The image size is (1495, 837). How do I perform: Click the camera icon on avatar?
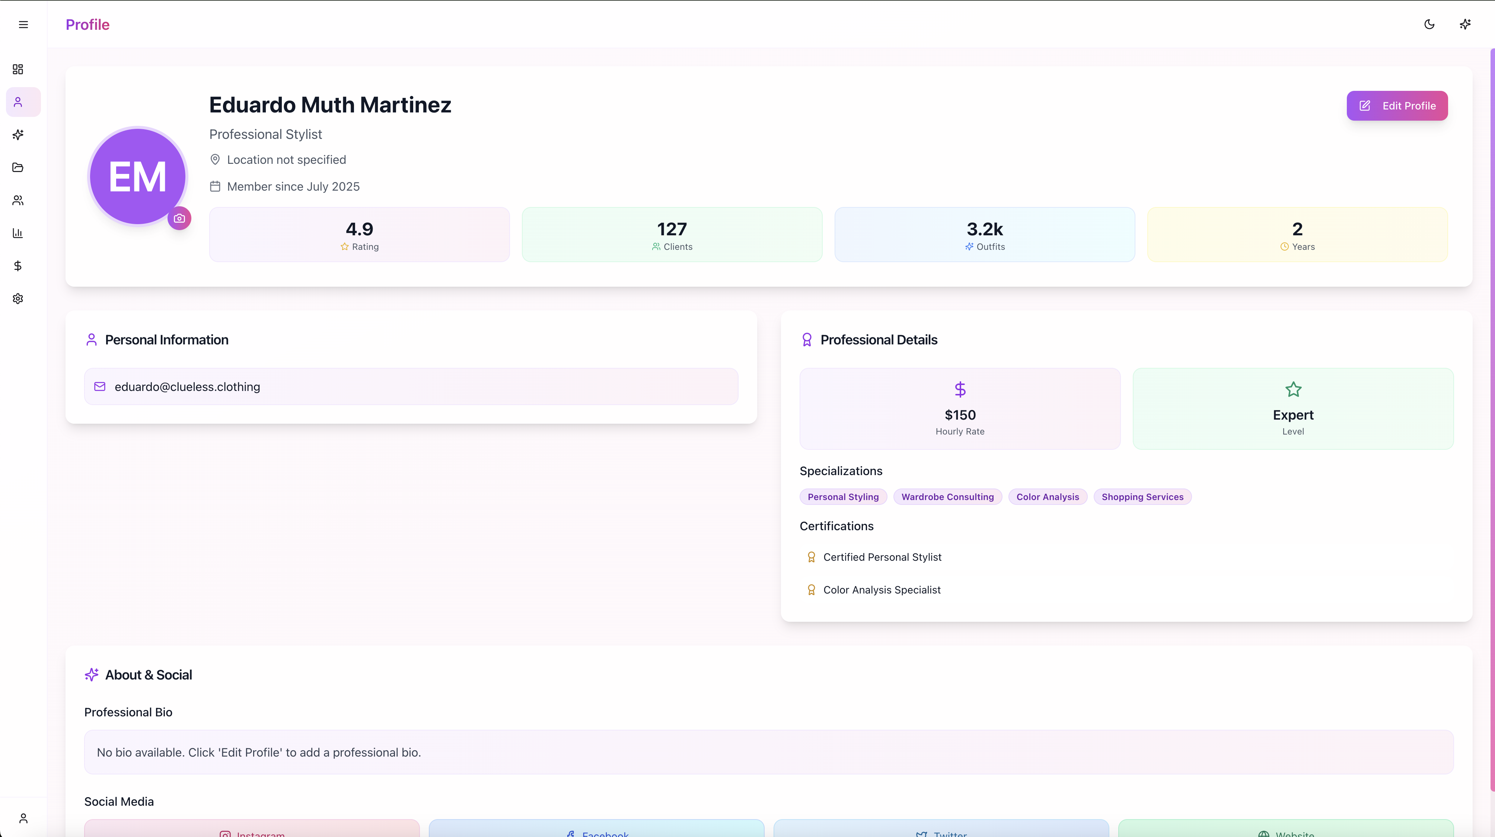179,218
